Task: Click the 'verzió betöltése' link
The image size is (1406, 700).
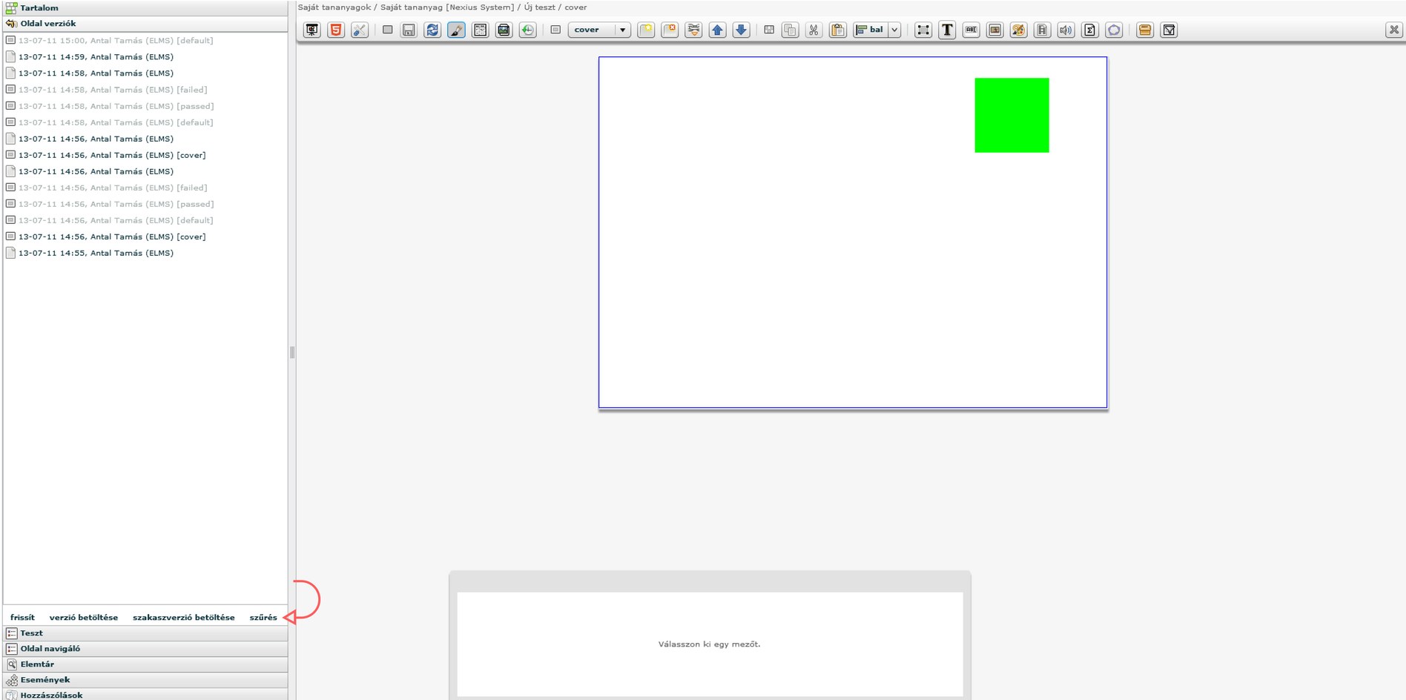Action: pyautogui.click(x=84, y=618)
